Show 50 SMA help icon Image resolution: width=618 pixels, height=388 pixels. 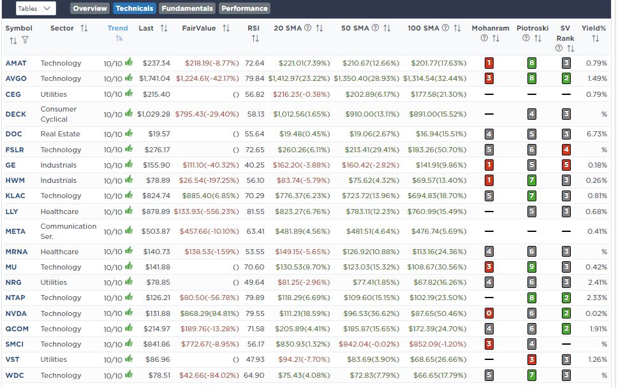click(375, 28)
